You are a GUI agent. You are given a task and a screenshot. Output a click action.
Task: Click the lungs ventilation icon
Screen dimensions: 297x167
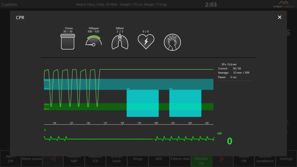point(120,42)
